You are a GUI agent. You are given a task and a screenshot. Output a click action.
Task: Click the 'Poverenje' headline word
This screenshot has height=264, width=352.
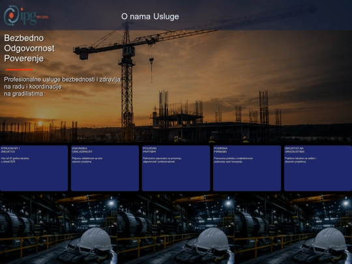pos(24,59)
